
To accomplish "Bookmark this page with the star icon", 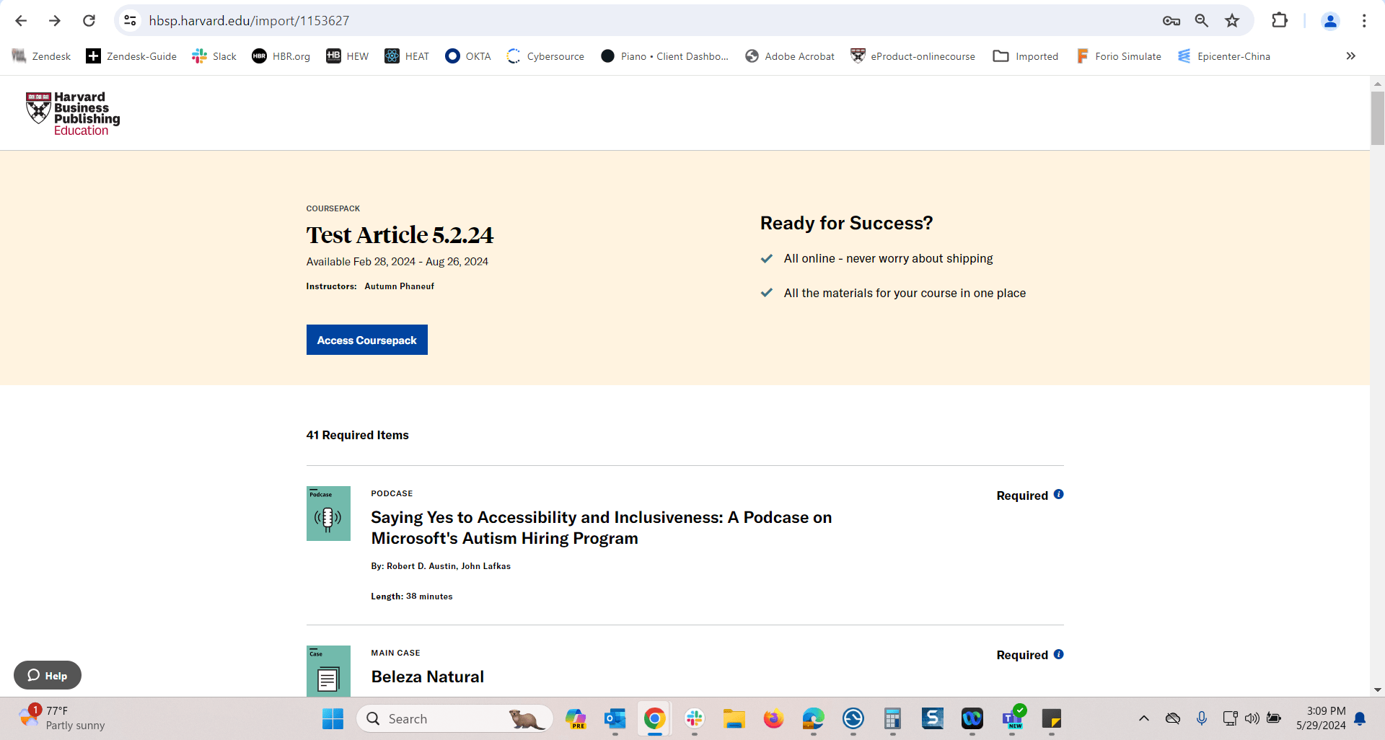I will point(1232,20).
